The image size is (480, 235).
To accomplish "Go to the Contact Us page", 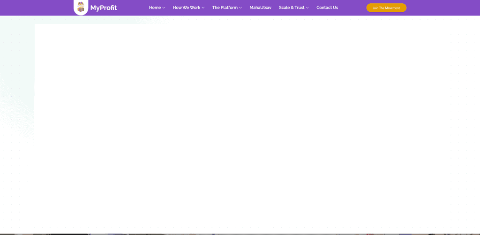I will coord(327,8).
